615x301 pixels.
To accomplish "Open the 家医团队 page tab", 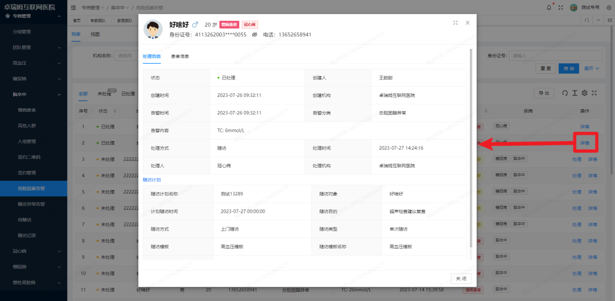I will tap(125, 21).
